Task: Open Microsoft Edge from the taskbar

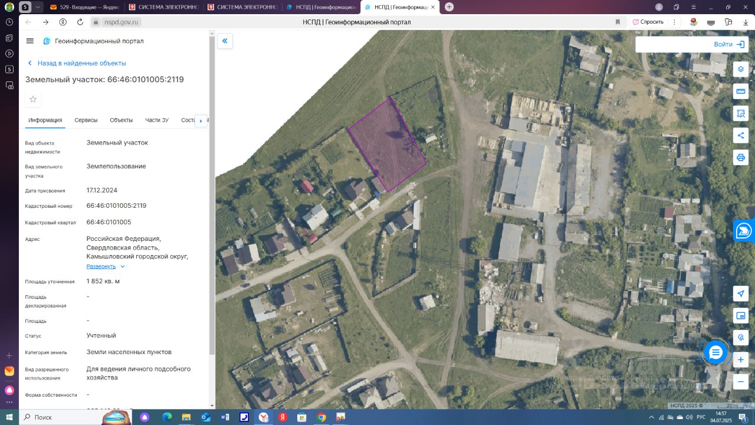Action: coord(166,417)
